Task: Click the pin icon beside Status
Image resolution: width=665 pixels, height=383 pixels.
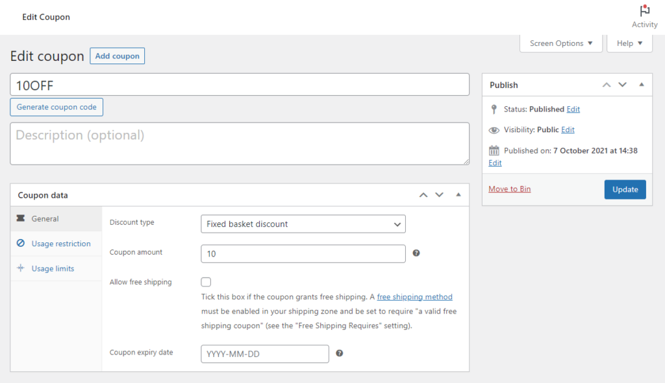Action: [495, 109]
